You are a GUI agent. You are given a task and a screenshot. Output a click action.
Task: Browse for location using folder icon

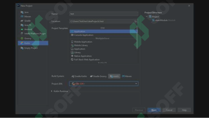click(x=136, y=21)
